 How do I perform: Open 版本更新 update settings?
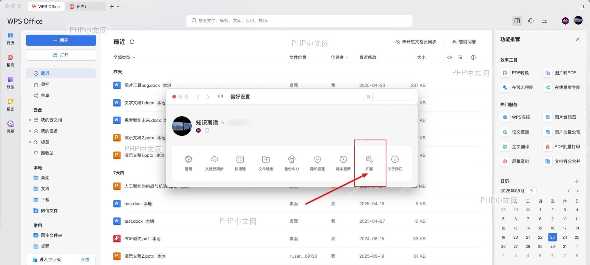343,163
